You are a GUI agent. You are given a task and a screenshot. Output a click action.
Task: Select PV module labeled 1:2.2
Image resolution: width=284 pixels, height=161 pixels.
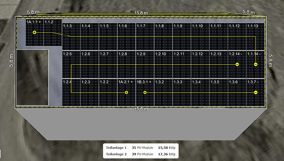(x=108, y=93)
